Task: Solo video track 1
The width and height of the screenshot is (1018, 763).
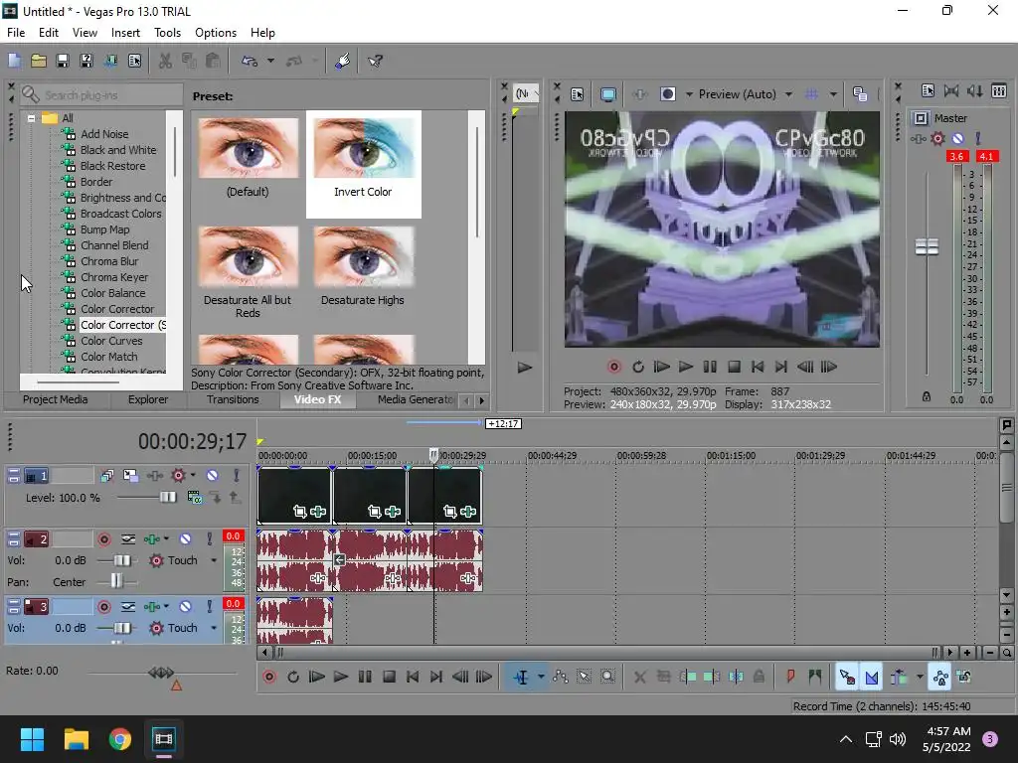Action: point(237,476)
